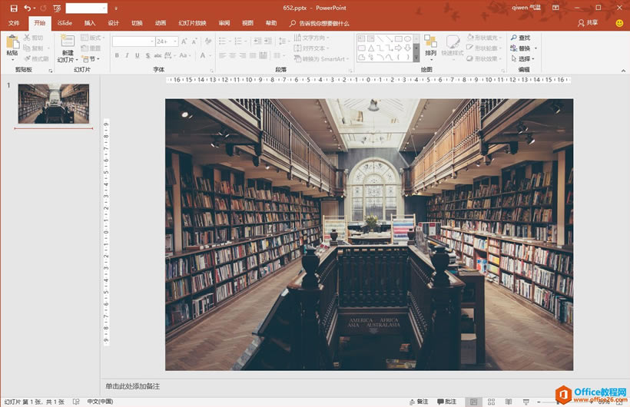Viewport: 630px width, 407px height.
Task: Open the font size 24+ dropdown
Action: [176, 41]
